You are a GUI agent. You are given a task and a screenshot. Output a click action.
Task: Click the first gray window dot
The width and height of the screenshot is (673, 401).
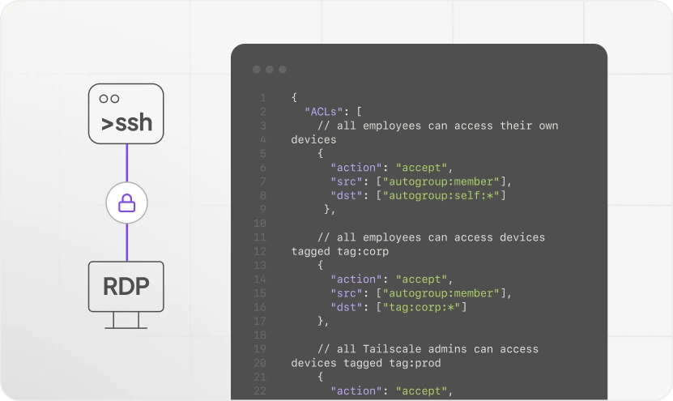[256, 70]
